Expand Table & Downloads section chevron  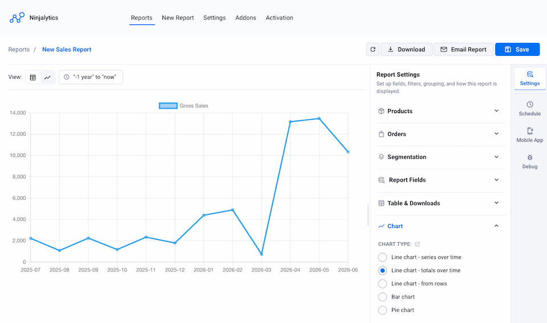tap(496, 203)
